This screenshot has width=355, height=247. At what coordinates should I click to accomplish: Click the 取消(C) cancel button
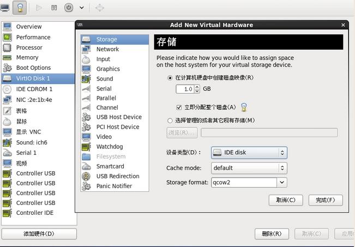pos(285,200)
